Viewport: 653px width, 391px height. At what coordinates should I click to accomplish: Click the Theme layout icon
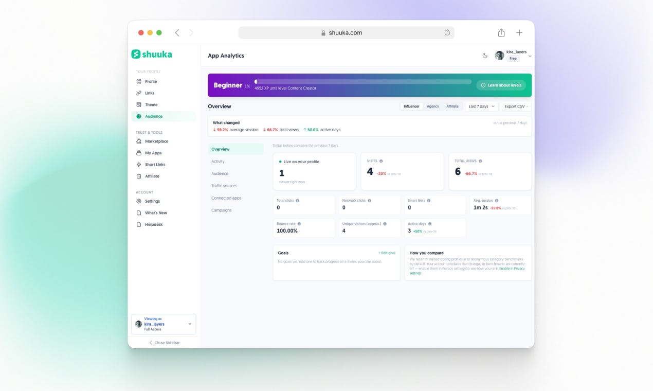139,104
